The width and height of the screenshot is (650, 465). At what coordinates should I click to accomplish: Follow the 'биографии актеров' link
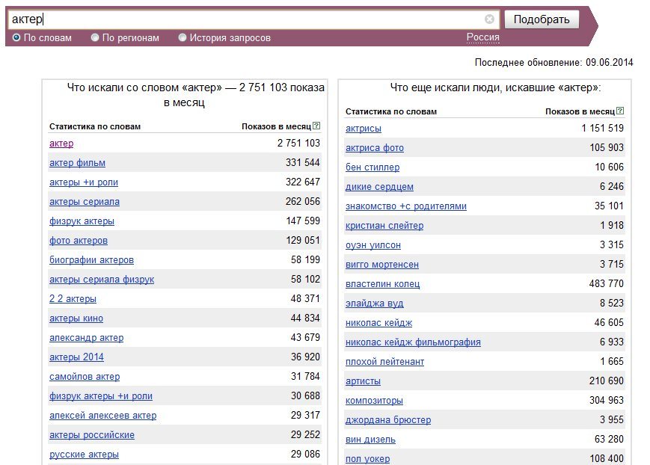[91, 260]
